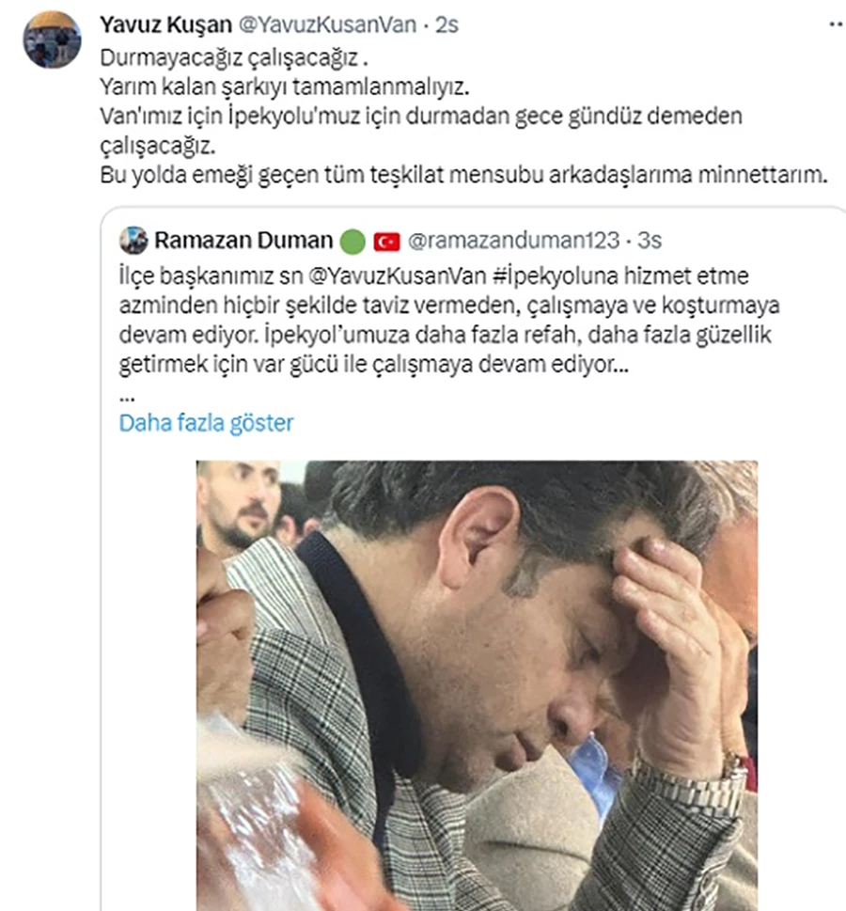Click Ramazan Duman's small profile avatar
The width and height of the screenshot is (846, 911).
tap(133, 241)
